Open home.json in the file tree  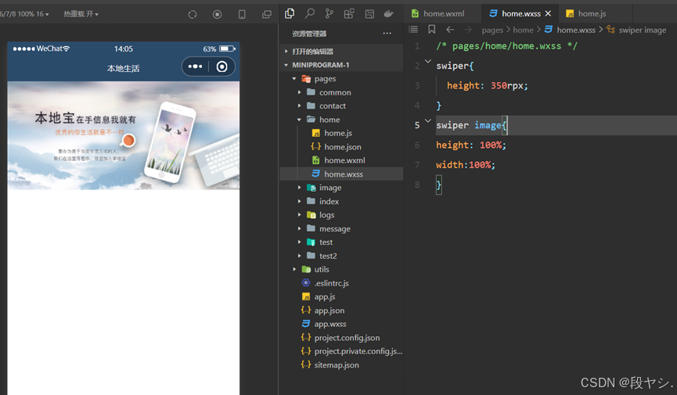click(341, 147)
